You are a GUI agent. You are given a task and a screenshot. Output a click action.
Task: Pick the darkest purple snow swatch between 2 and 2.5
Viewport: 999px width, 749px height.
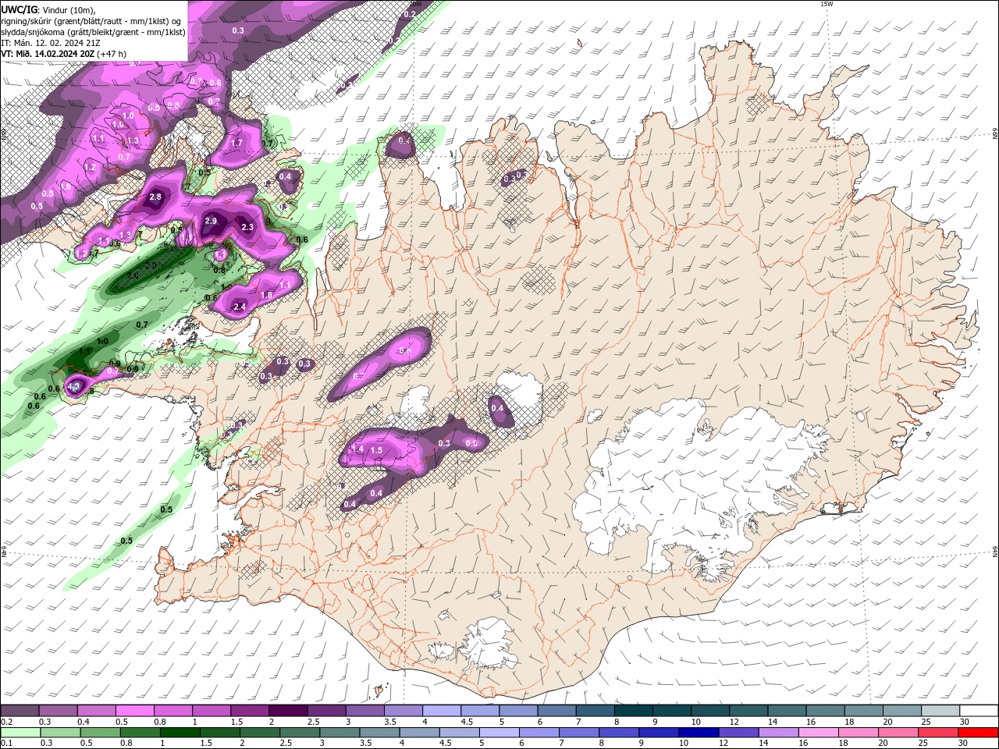(288, 711)
